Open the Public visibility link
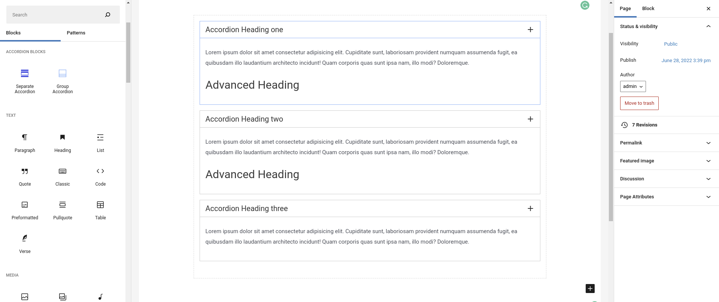 pos(671,44)
